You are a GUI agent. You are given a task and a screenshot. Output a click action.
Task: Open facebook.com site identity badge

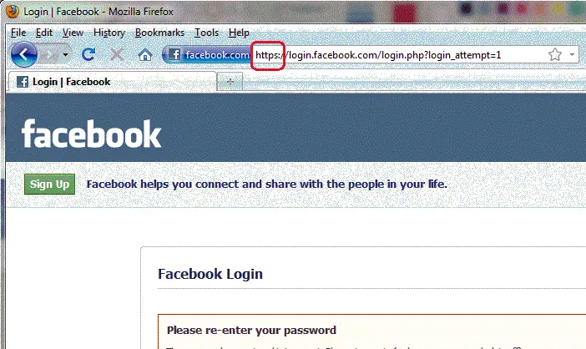coord(207,55)
